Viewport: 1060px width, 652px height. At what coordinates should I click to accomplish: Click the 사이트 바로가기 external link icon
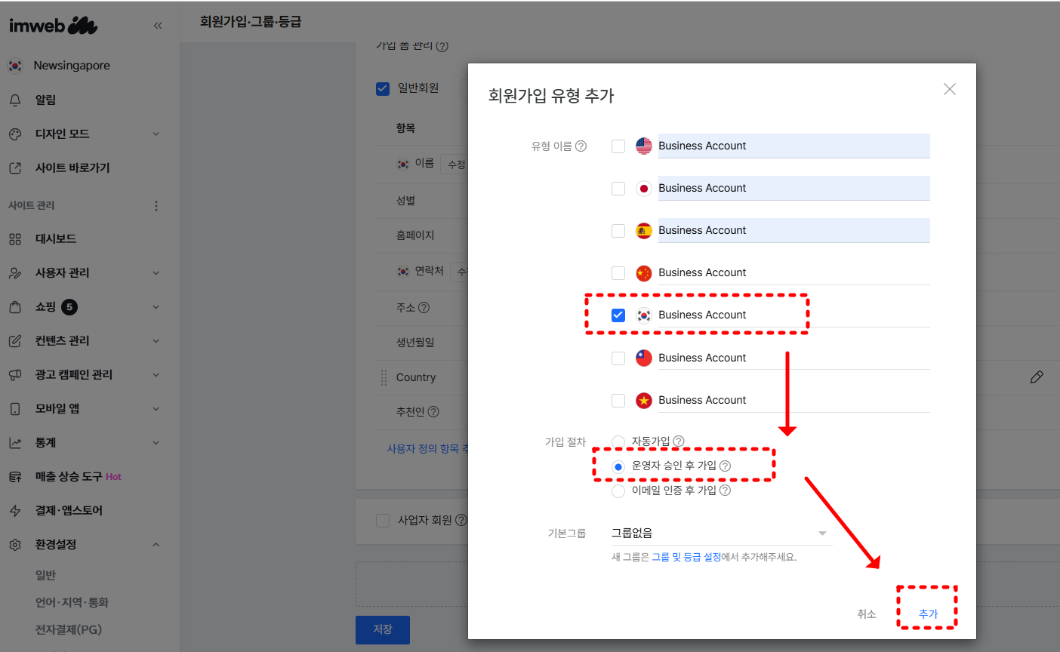click(15, 168)
